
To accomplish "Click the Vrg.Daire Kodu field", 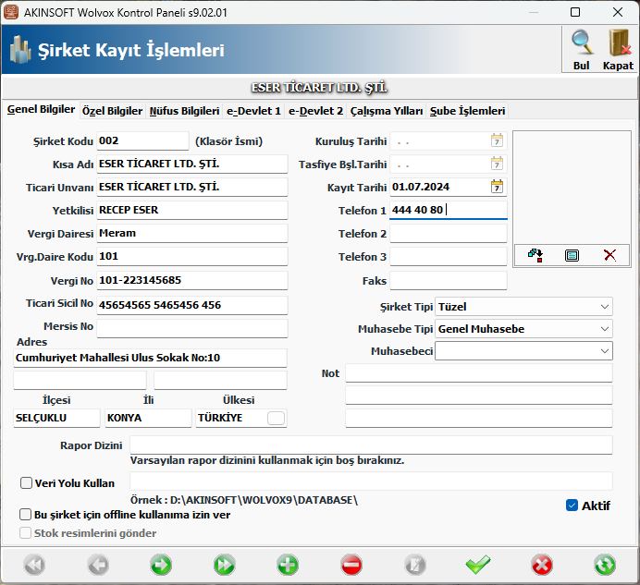I will click(x=192, y=257).
